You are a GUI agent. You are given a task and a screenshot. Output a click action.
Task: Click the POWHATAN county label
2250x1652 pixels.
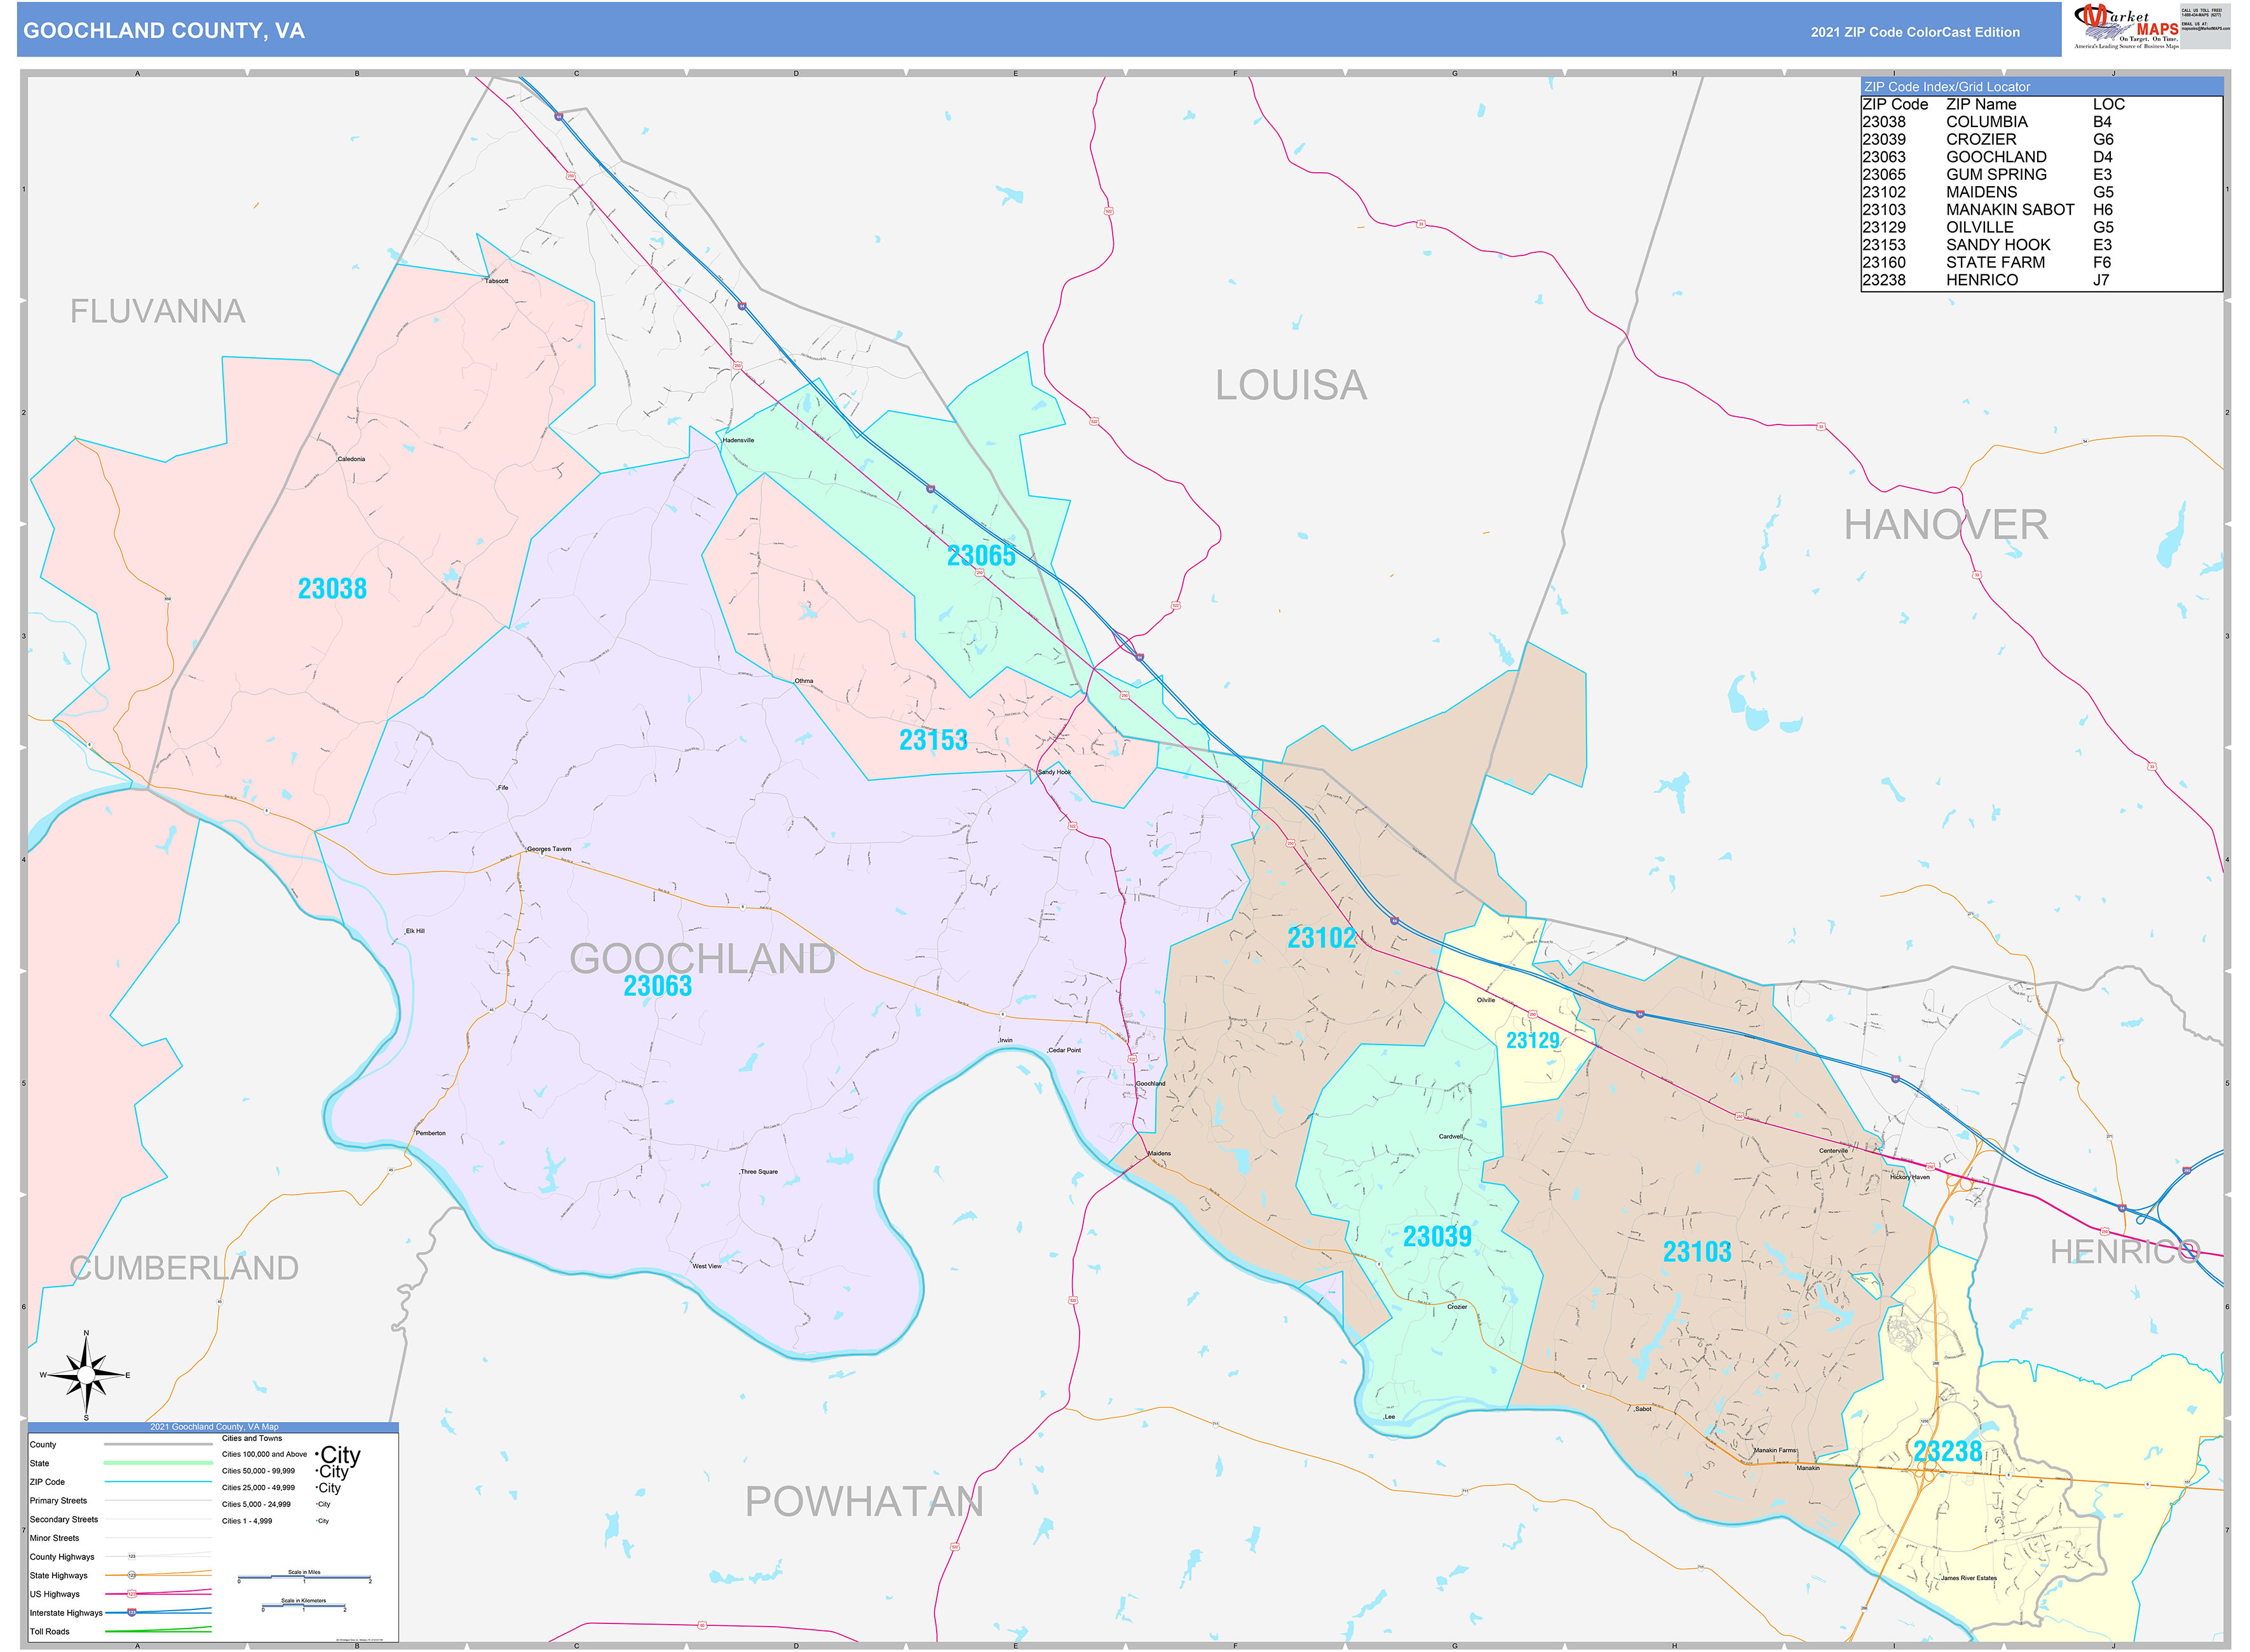click(x=864, y=1502)
